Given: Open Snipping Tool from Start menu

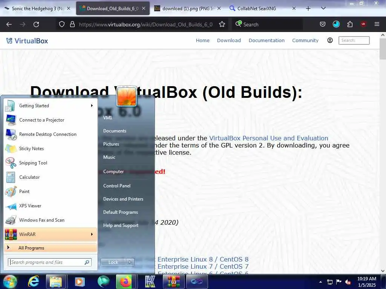Looking at the screenshot, I should tap(51, 163).
